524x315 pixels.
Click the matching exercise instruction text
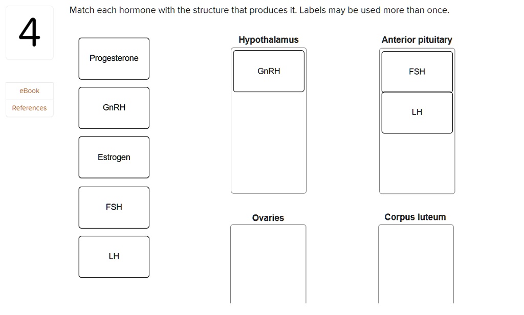(x=260, y=10)
